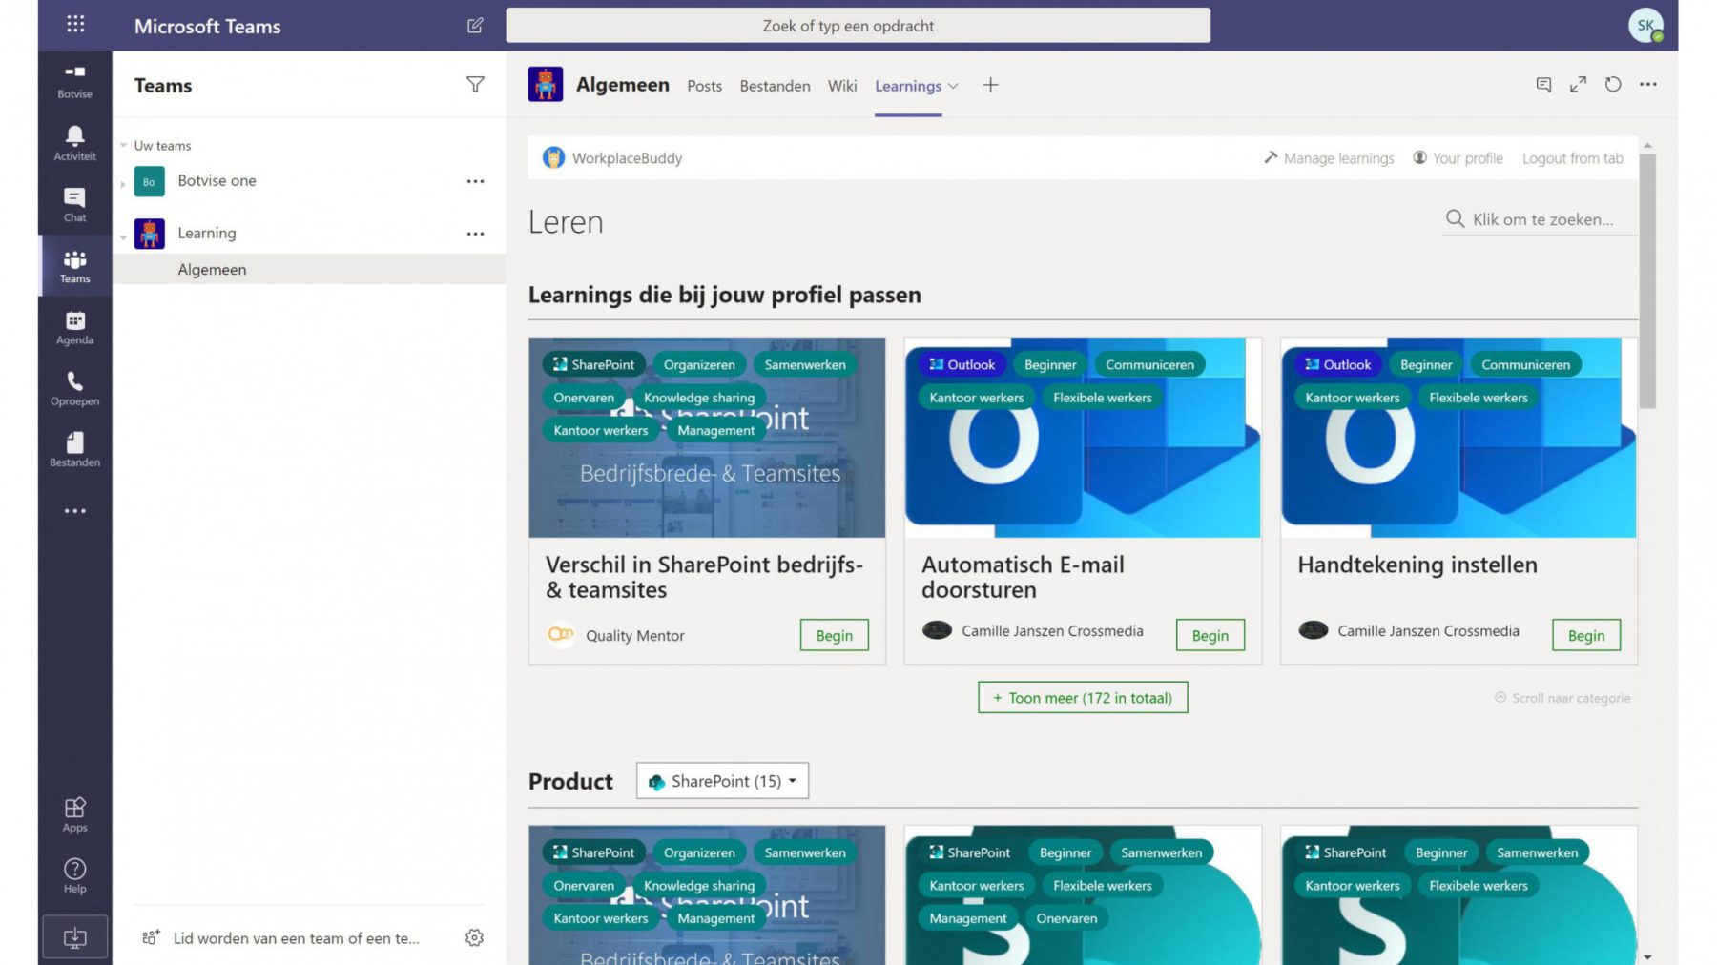Click Scroll naar categorie link
1717x965 pixels.
[1562, 698]
